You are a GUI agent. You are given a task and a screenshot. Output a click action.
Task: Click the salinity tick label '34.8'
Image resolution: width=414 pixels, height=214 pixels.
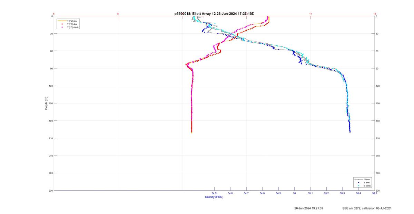click(x=262, y=193)
